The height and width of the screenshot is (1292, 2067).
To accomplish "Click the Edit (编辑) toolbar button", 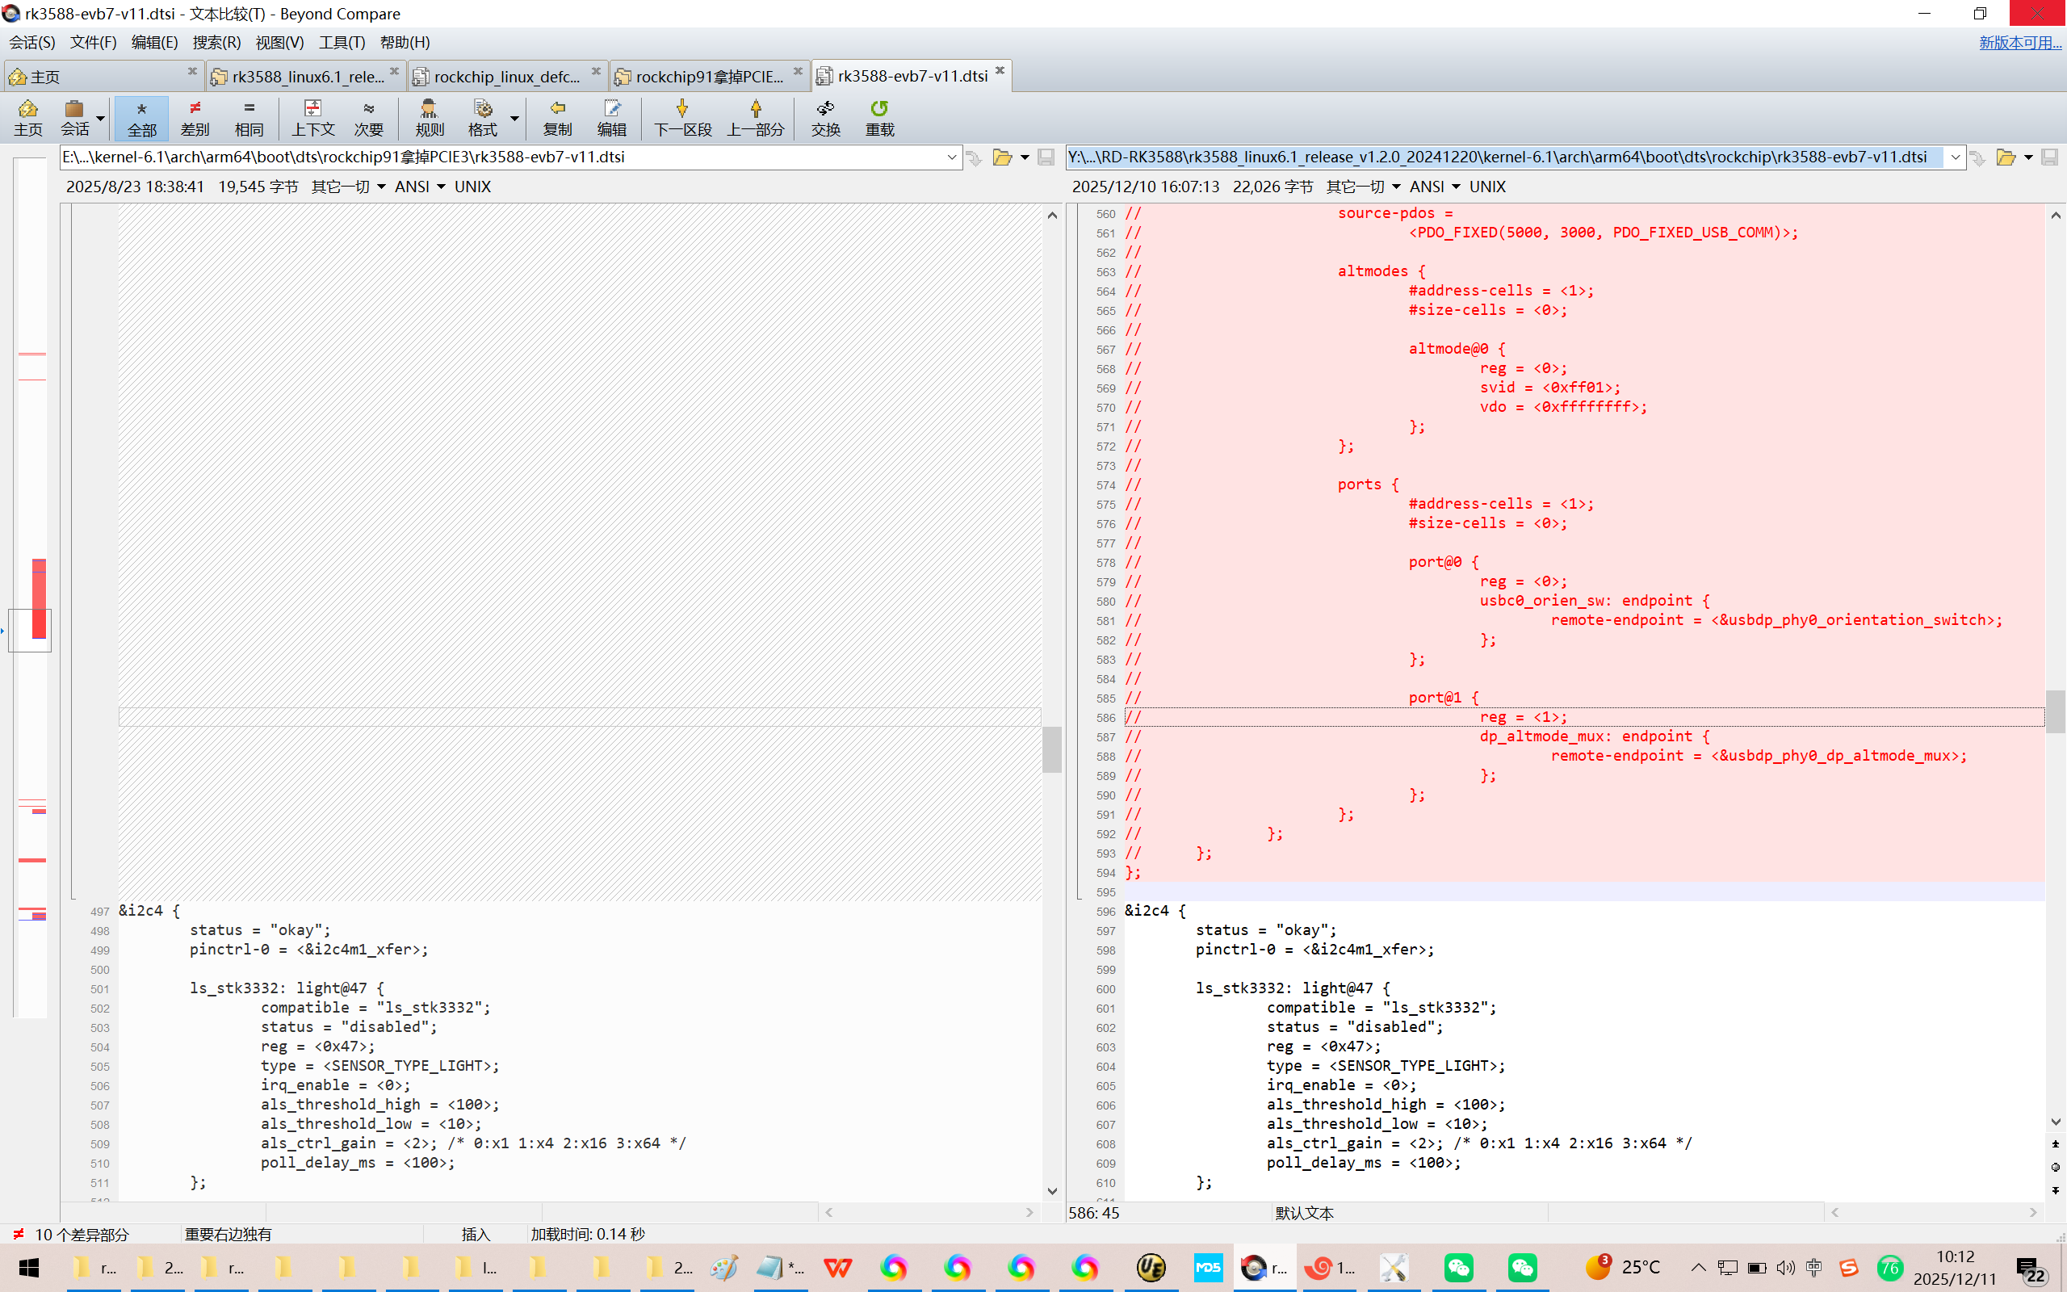I will tap(610, 117).
